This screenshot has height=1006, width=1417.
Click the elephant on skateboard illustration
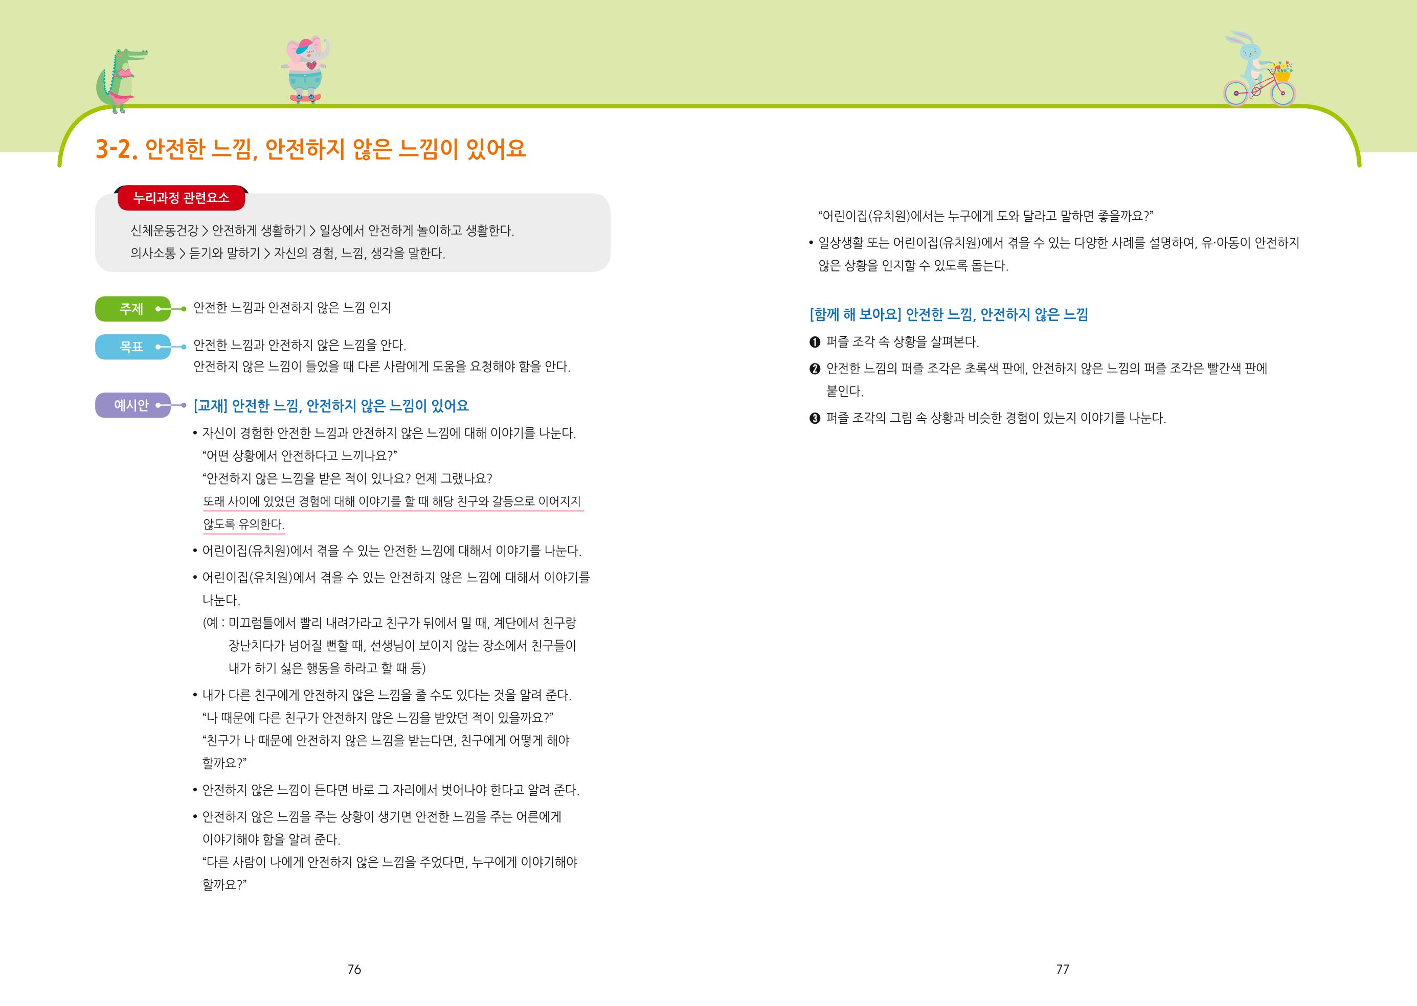coord(305,70)
